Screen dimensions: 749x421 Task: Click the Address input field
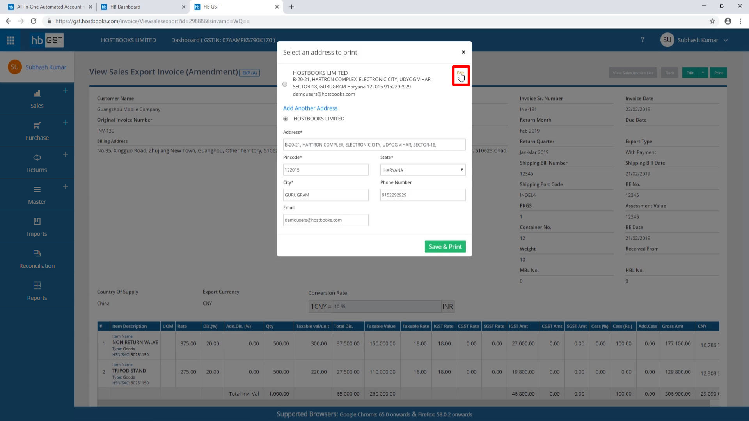coord(374,145)
